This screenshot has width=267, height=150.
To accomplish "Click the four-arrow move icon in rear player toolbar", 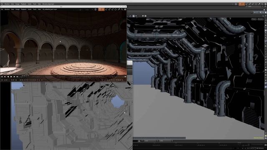I will [256, 4].
